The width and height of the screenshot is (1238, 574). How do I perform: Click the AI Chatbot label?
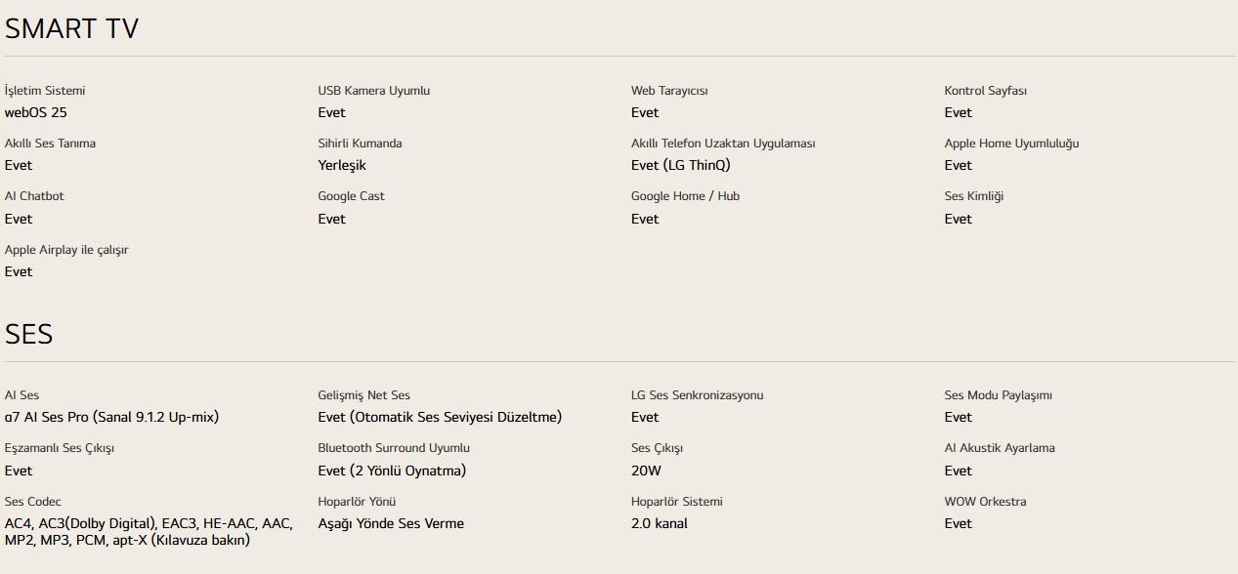[x=34, y=196]
